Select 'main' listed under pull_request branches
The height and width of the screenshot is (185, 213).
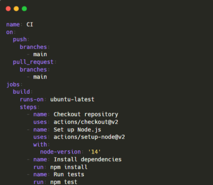tap(40, 77)
